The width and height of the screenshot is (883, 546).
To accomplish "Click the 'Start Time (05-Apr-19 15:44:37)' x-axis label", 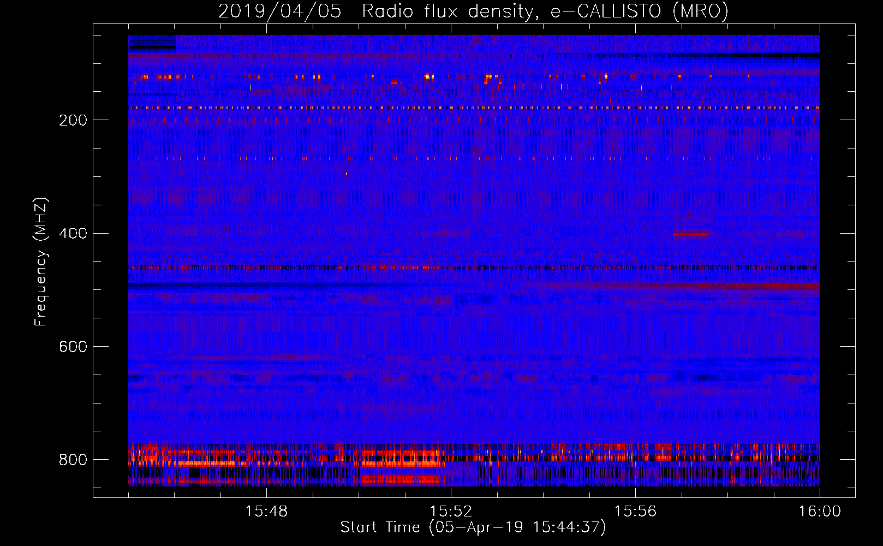I will coord(473,527).
